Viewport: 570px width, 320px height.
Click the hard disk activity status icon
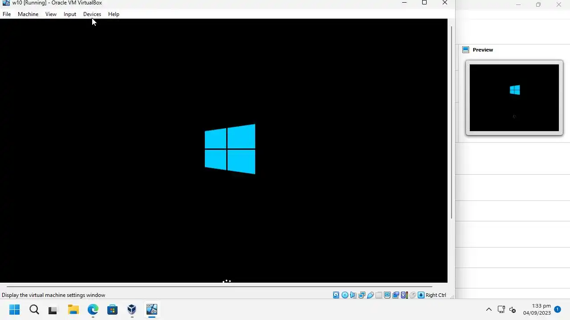[336, 295]
